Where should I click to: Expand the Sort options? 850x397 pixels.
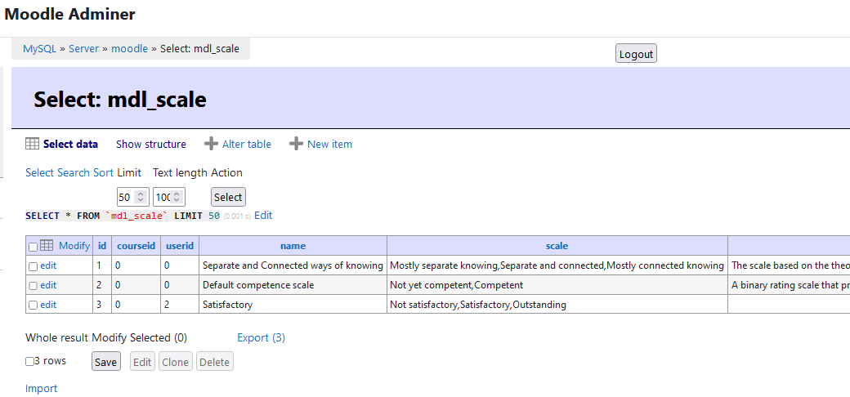click(x=103, y=173)
